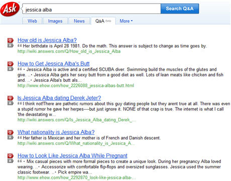Click the Q icon beside What nationality question
231x181 pixels.
pyautogui.click(x=10, y=132)
